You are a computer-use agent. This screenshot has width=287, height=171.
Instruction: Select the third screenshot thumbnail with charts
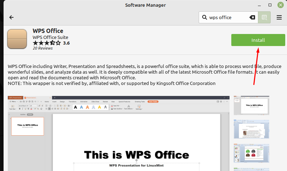[x=251, y=153]
